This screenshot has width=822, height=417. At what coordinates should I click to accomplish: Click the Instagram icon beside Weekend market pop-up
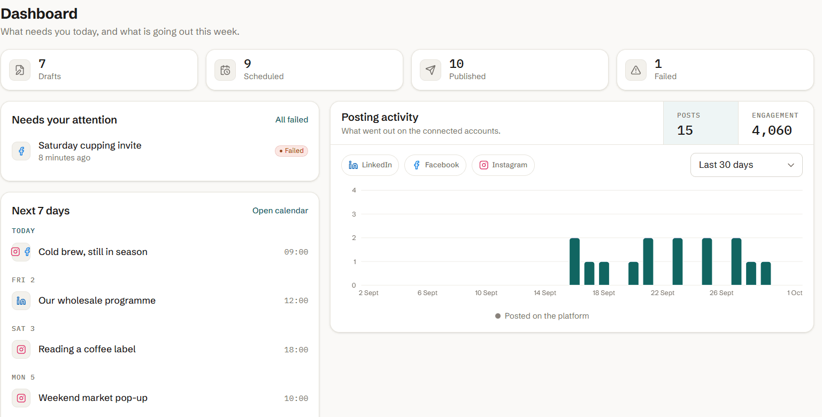[21, 398]
